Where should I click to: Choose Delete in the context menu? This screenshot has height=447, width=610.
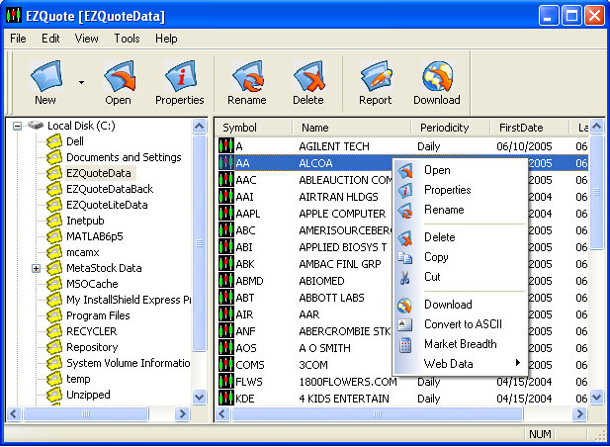click(461, 237)
